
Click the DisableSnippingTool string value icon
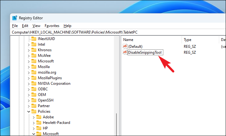(x=125, y=52)
